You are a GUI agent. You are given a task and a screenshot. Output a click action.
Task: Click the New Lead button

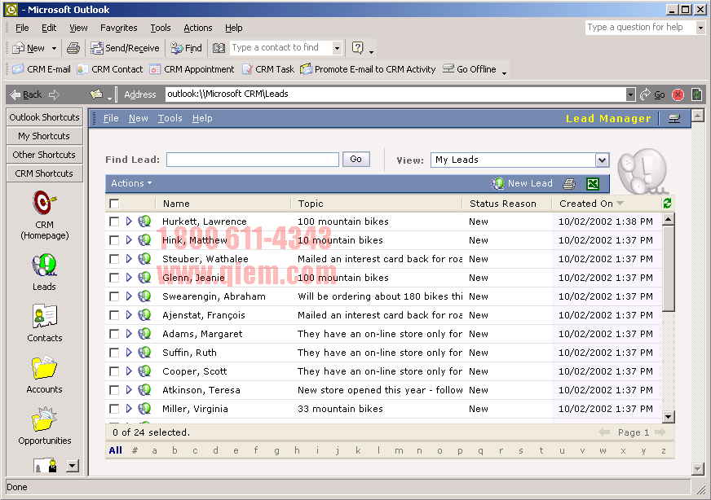522,183
